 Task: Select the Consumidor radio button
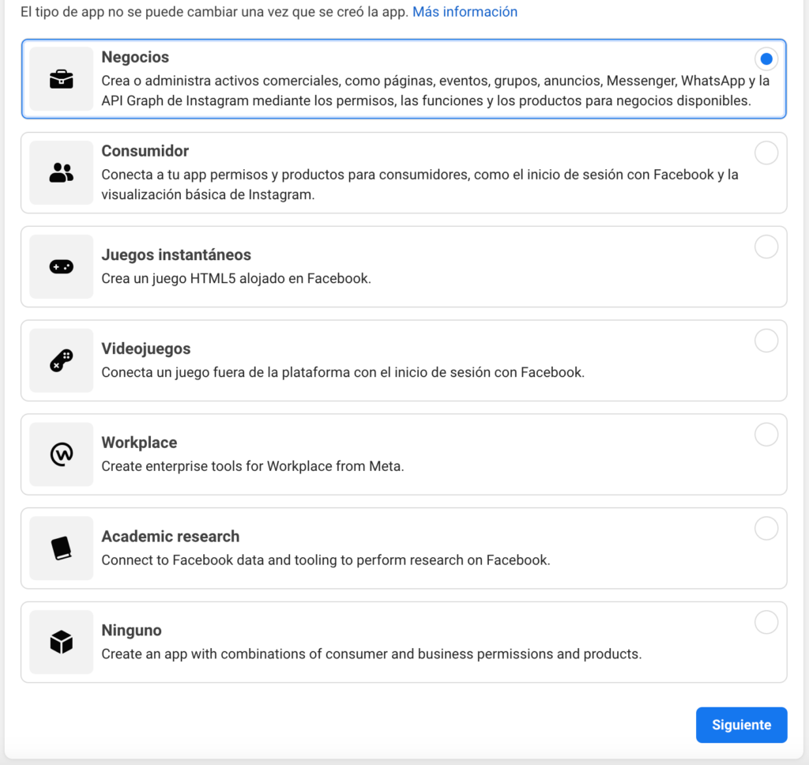pos(766,153)
